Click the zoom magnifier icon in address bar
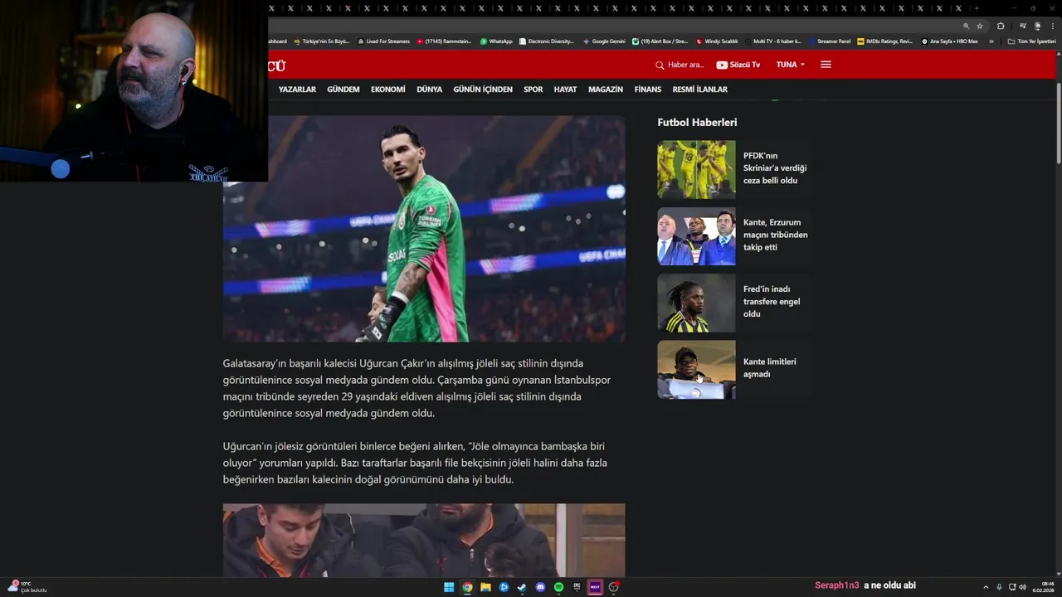 pyautogui.click(x=966, y=26)
